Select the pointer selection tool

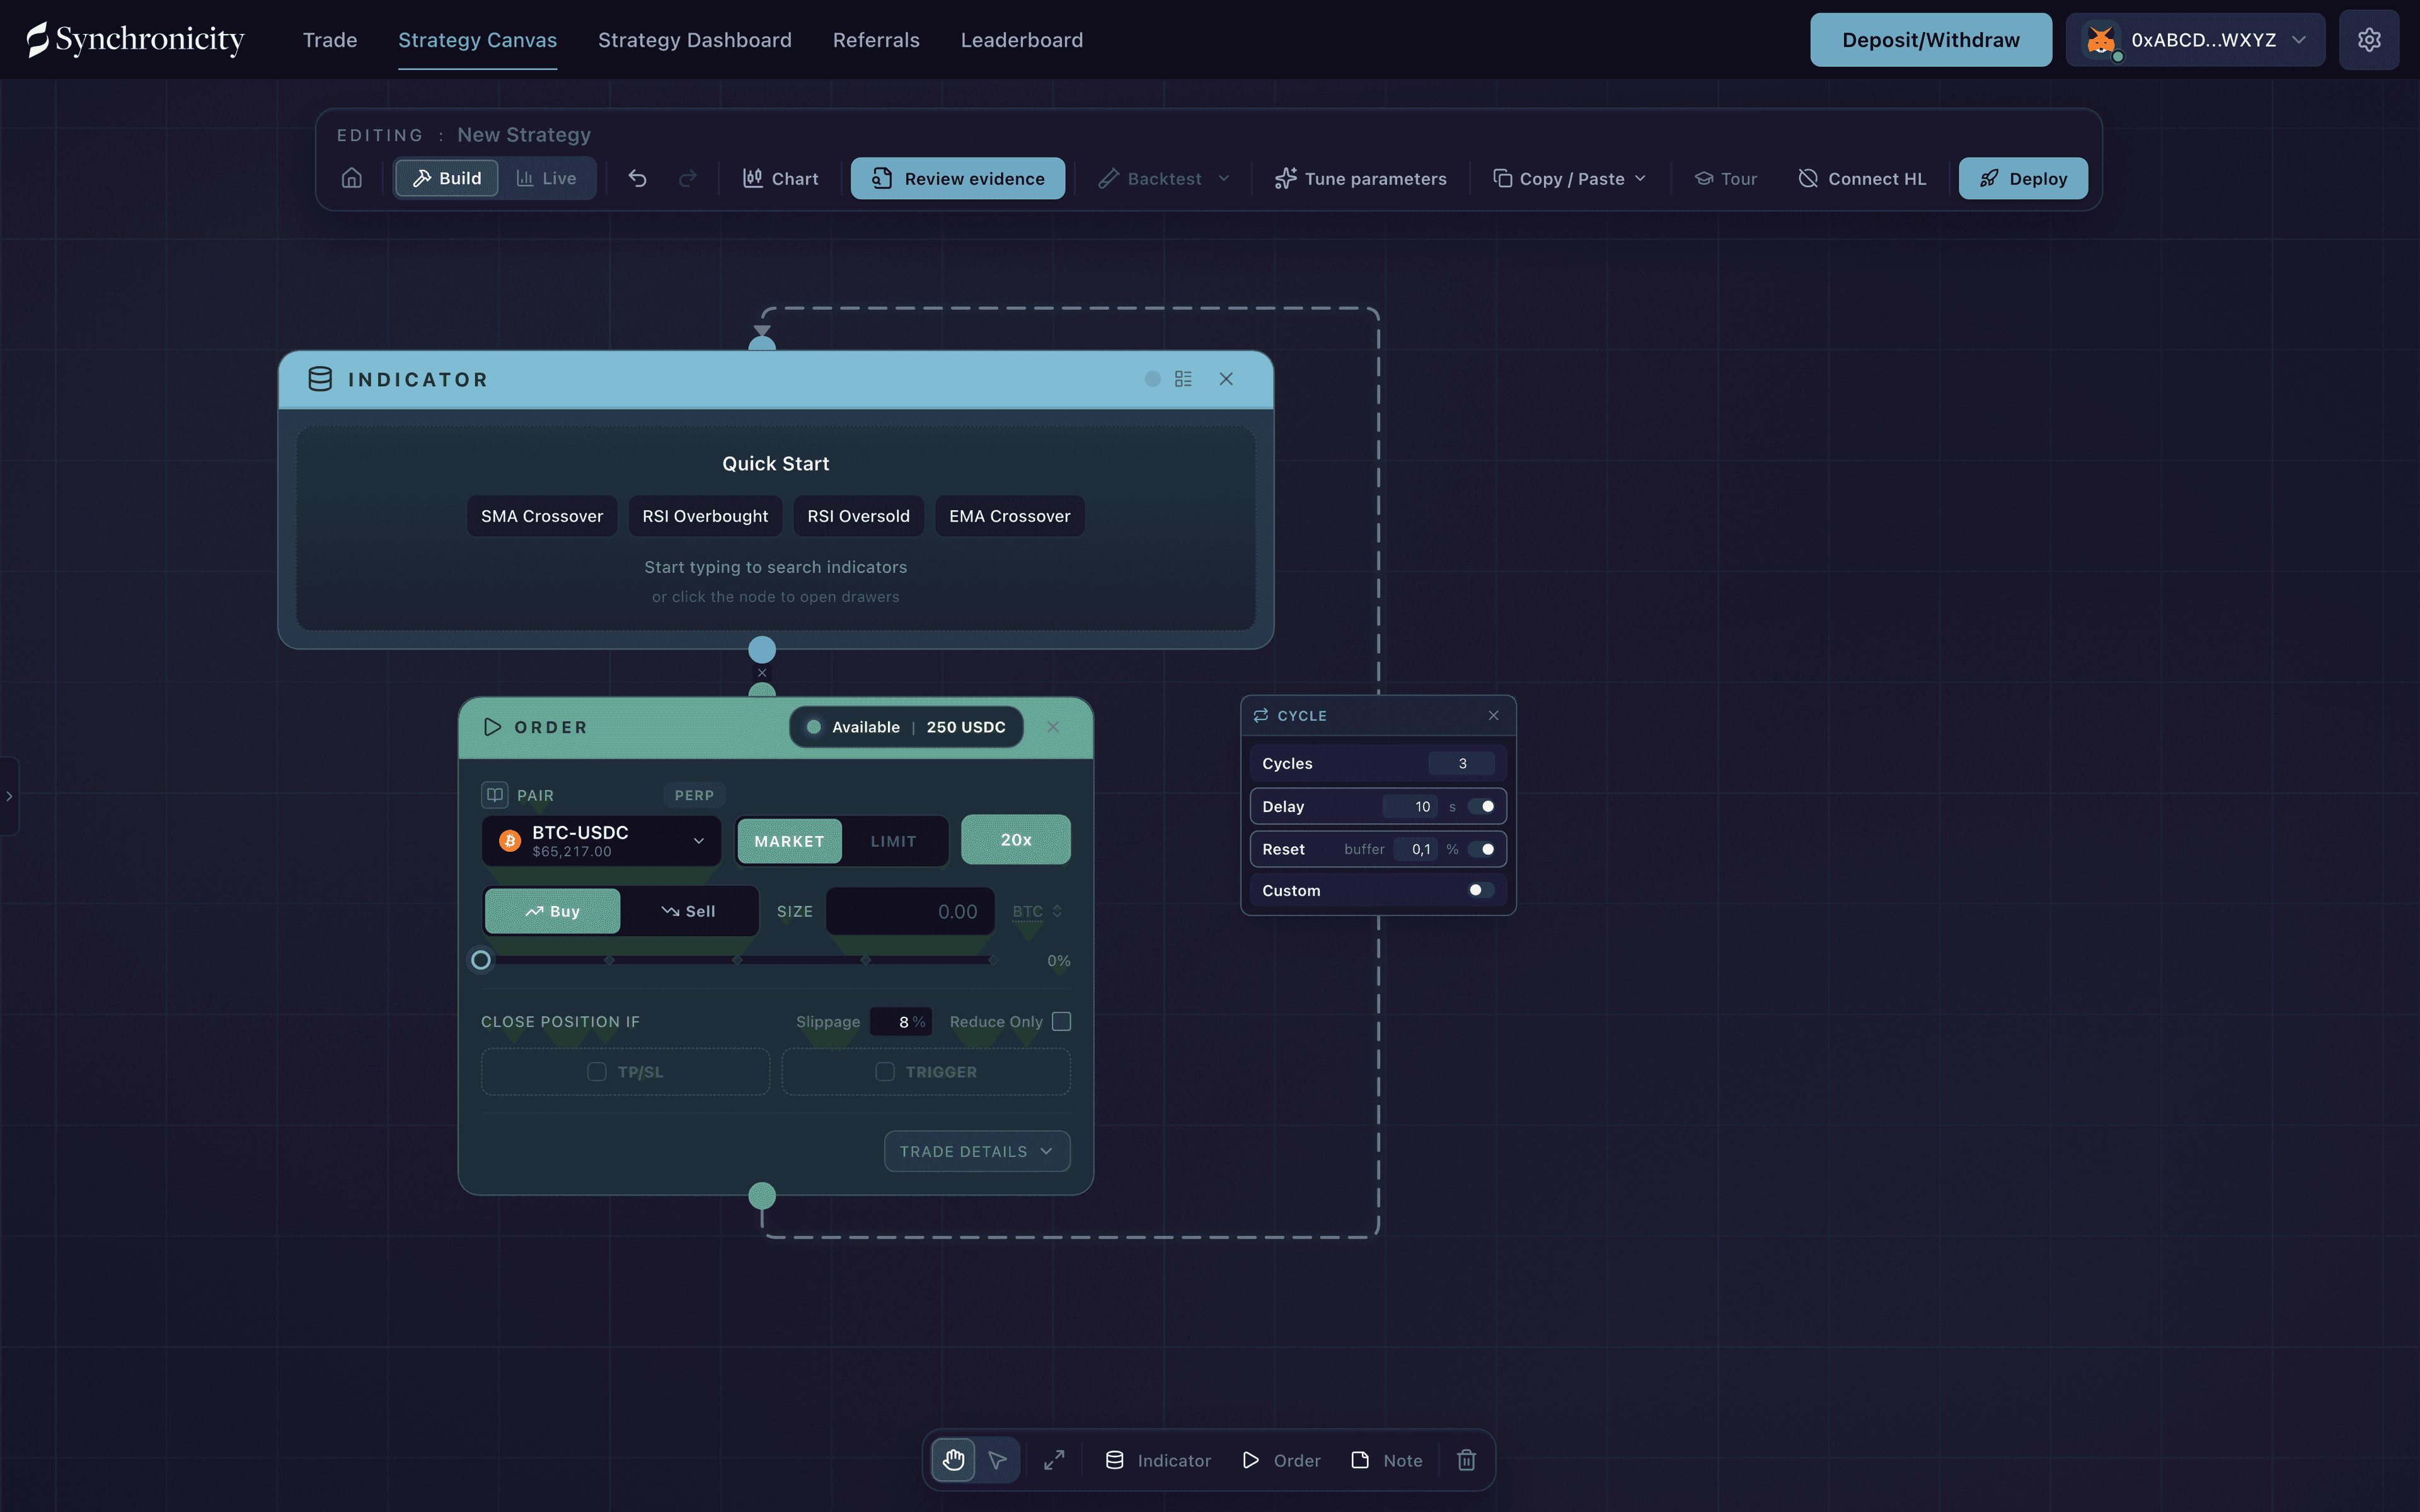tap(997, 1460)
